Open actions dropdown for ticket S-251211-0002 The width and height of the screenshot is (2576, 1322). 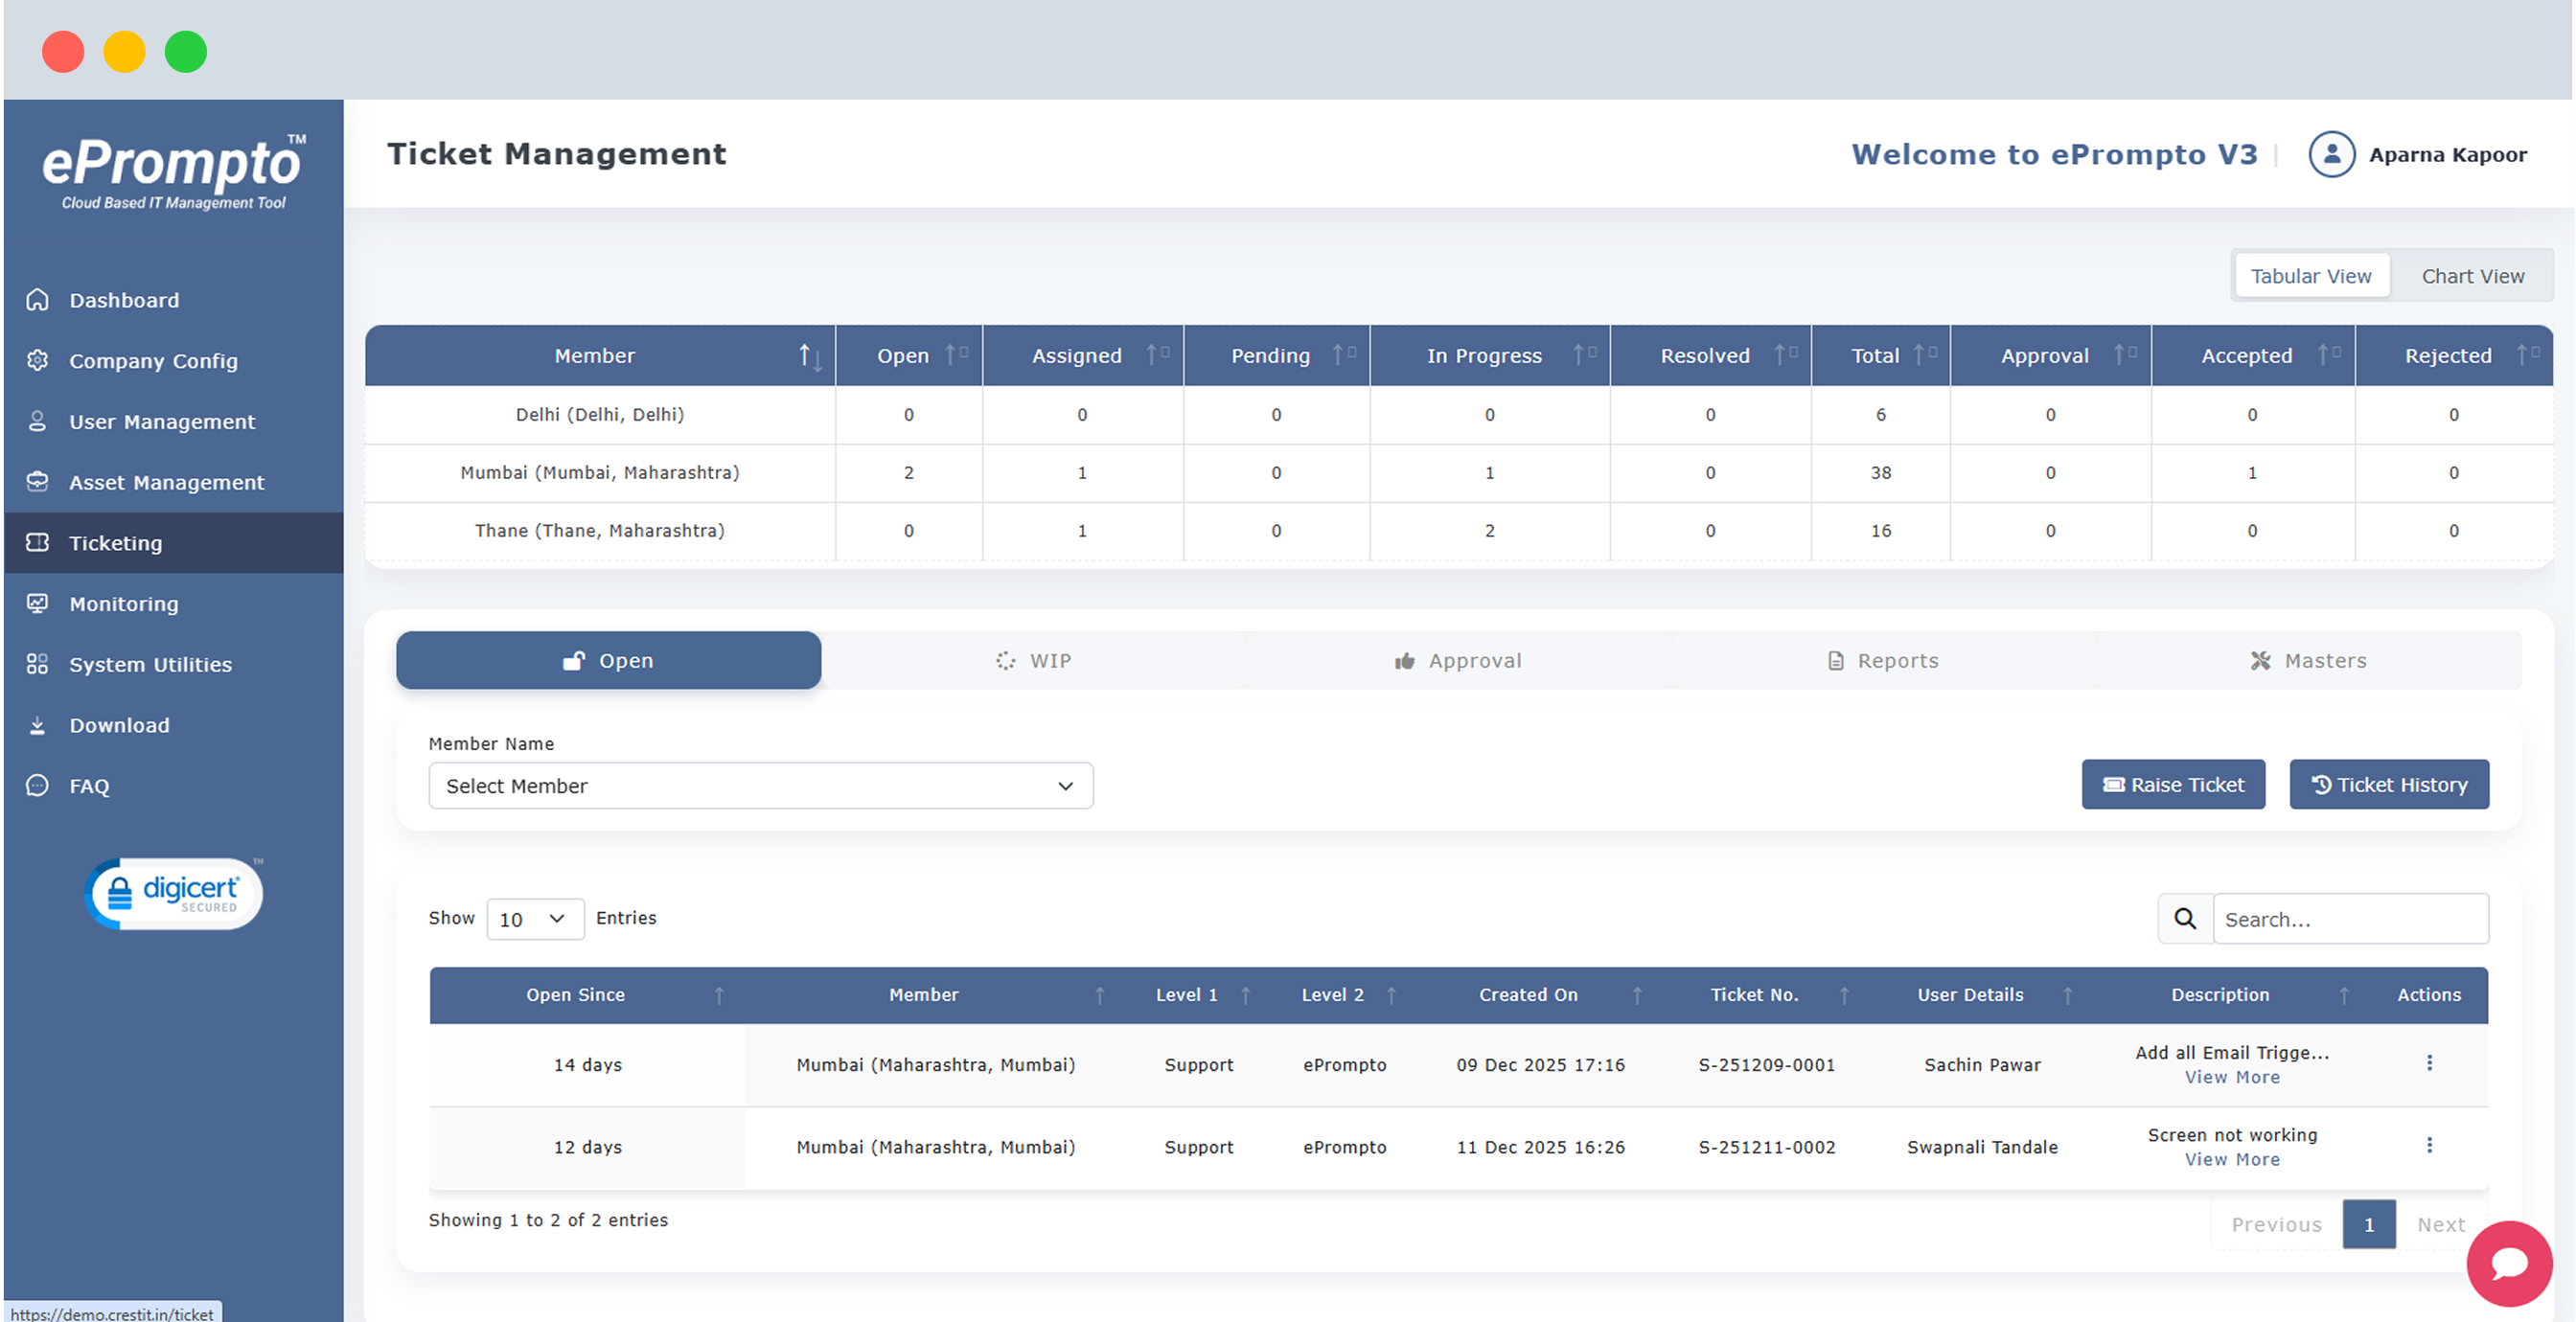coord(2428,1145)
